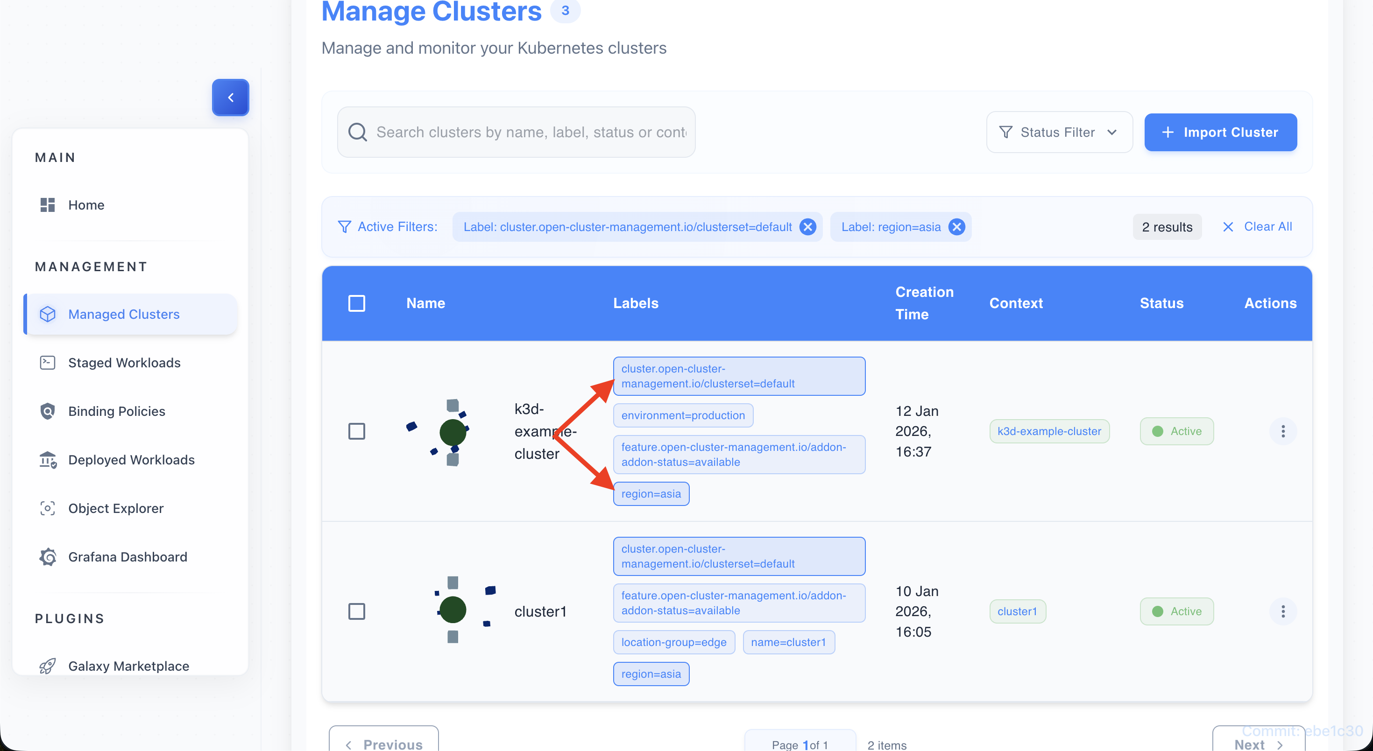This screenshot has height=751, width=1373.
Task: Click the Grafana Dashboard icon
Action: [x=48, y=556]
